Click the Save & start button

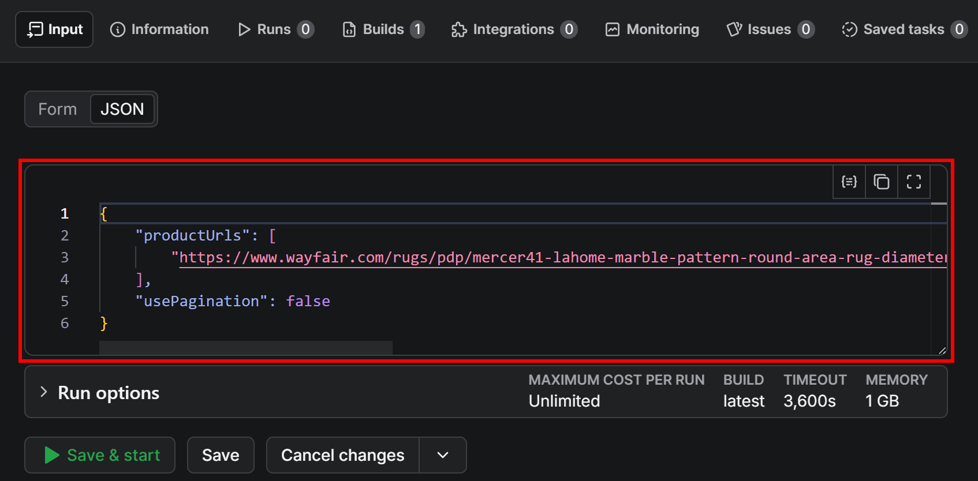pyautogui.click(x=100, y=455)
